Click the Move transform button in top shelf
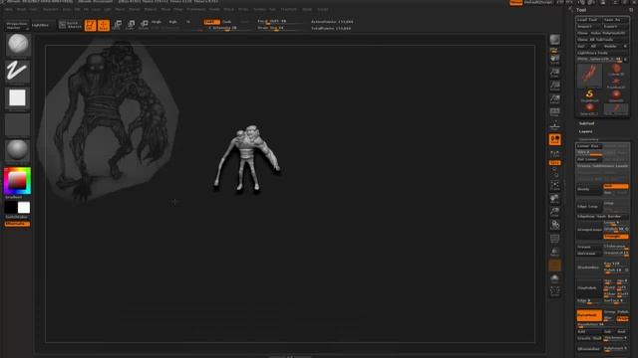Screen dimensions: 638x358 point(118,25)
